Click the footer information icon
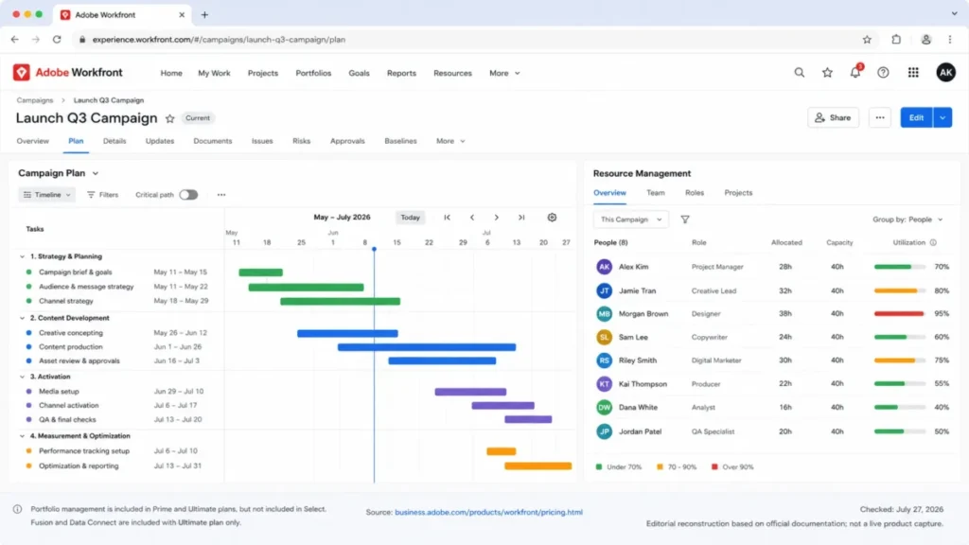969x545 pixels. point(17,509)
